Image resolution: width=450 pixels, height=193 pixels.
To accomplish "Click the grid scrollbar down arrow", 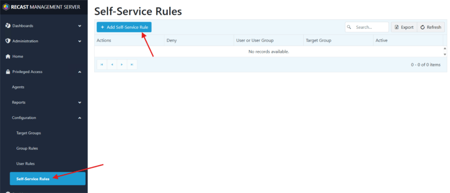I will point(445,54).
